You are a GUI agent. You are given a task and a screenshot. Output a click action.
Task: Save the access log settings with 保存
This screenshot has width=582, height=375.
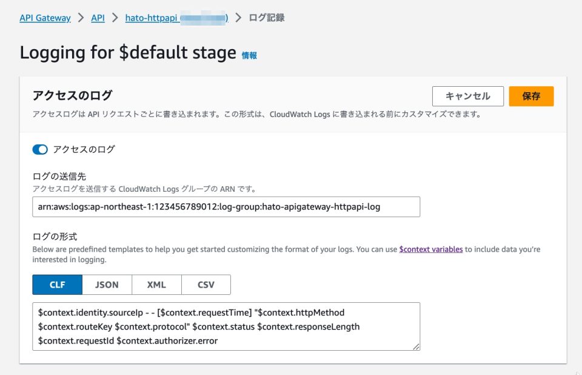pos(531,96)
